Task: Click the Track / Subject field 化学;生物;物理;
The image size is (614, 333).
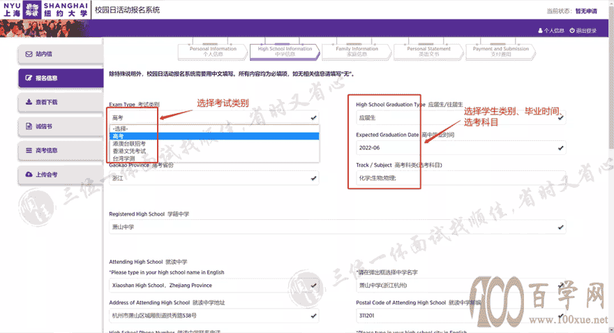Action: 461,178
